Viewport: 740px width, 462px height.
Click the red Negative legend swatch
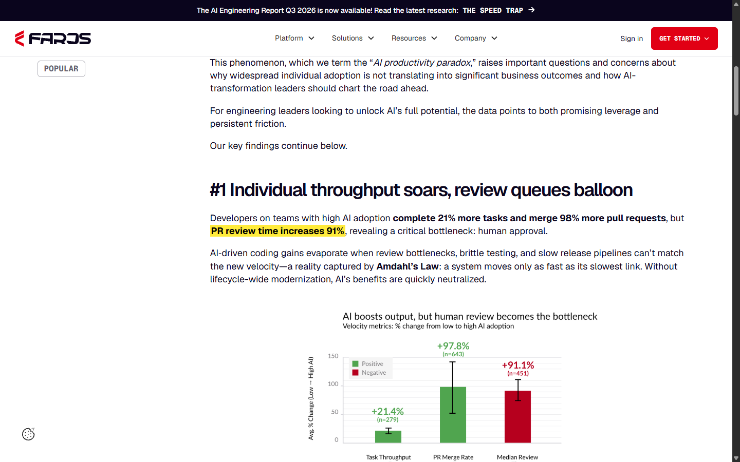pos(355,373)
